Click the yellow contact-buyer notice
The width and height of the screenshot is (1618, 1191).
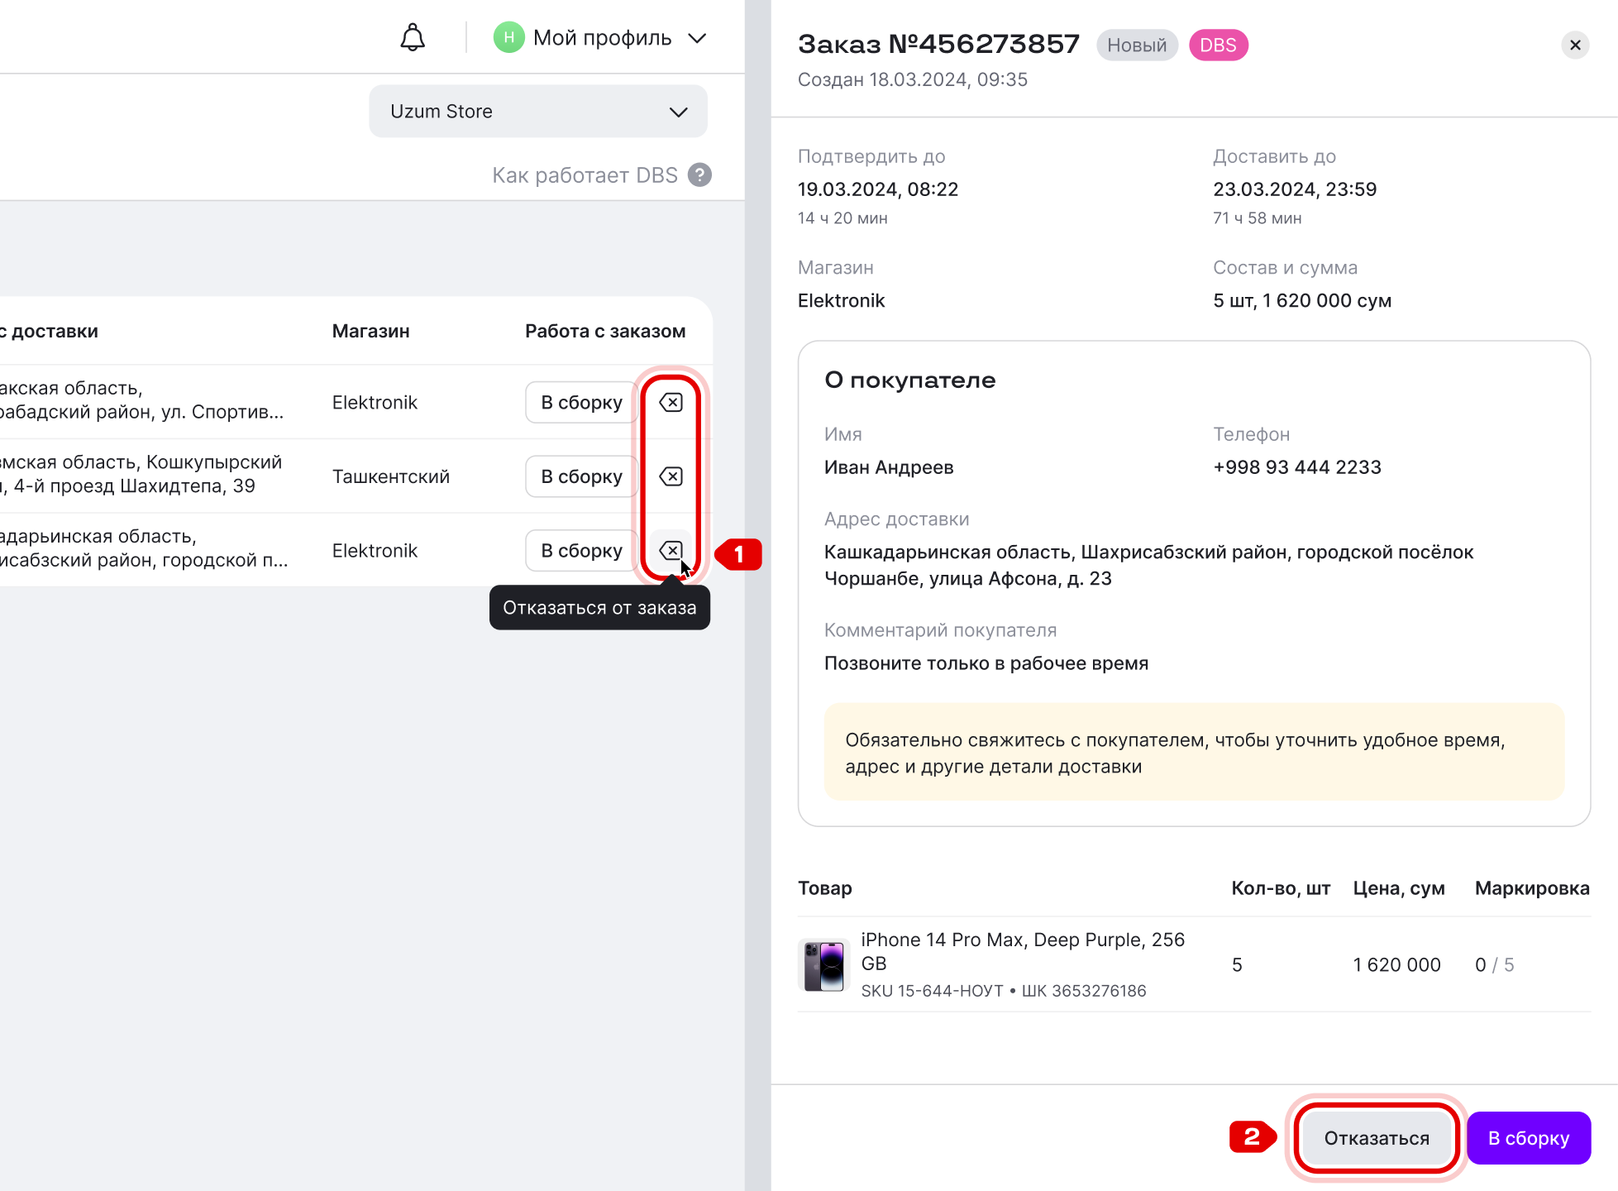point(1194,753)
